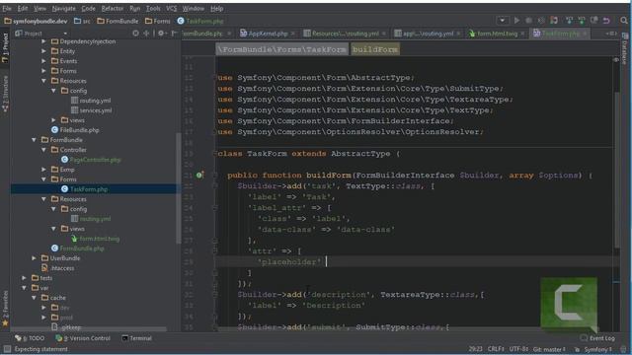
Task: Click the VCS Update Project icon
Action: point(569,21)
